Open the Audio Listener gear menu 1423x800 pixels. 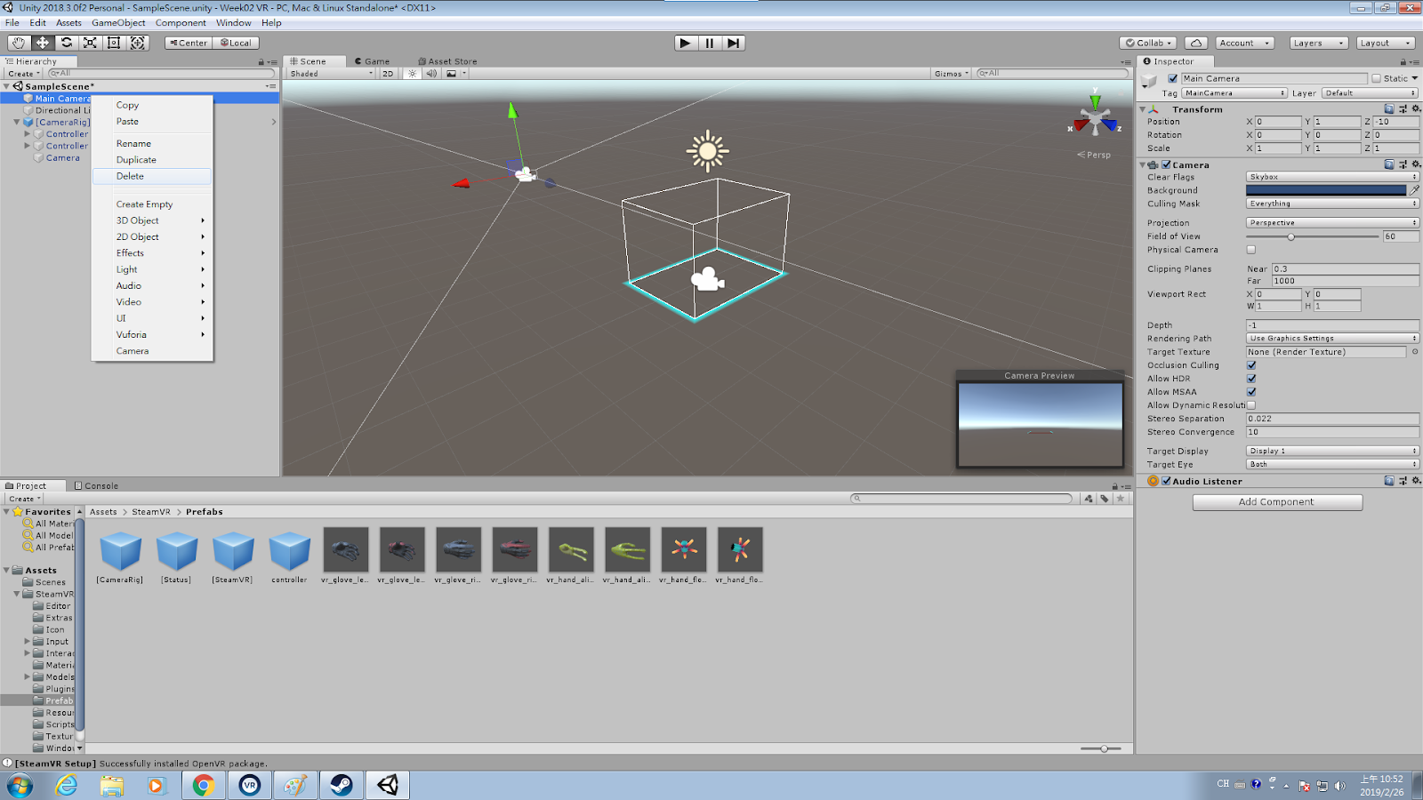point(1416,481)
